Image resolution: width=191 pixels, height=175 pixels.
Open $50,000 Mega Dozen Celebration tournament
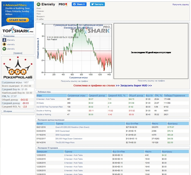click(x=69, y=139)
